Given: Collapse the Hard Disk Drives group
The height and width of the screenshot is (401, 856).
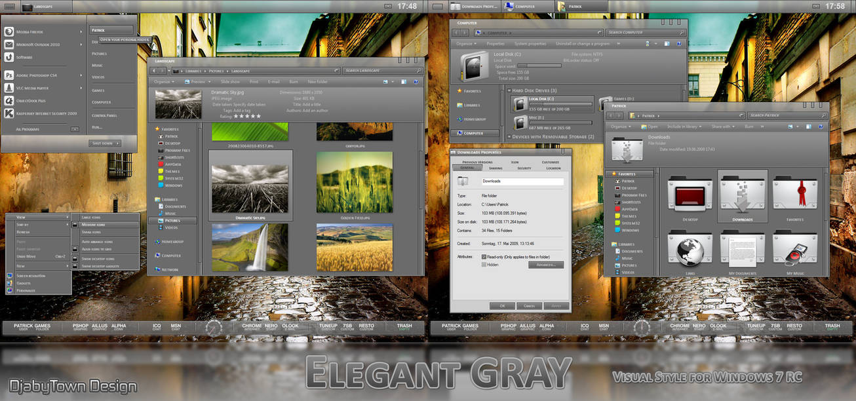Looking at the screenshot, I should [510, 90].
